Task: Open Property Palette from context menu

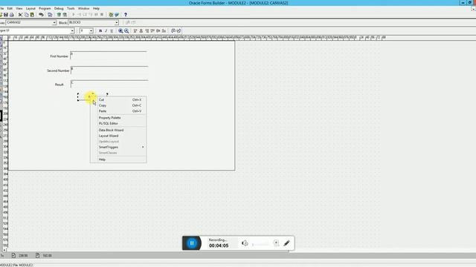Action: 118,118
